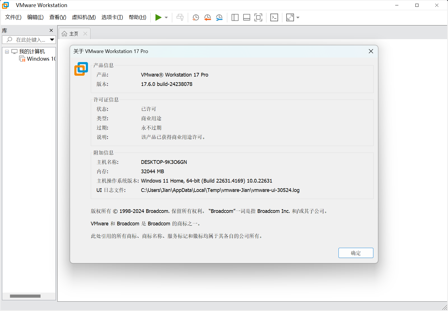Click the host OS version Windows 11 Home text
Viewport: 448px width, 311px height.
tap(207, 181)
